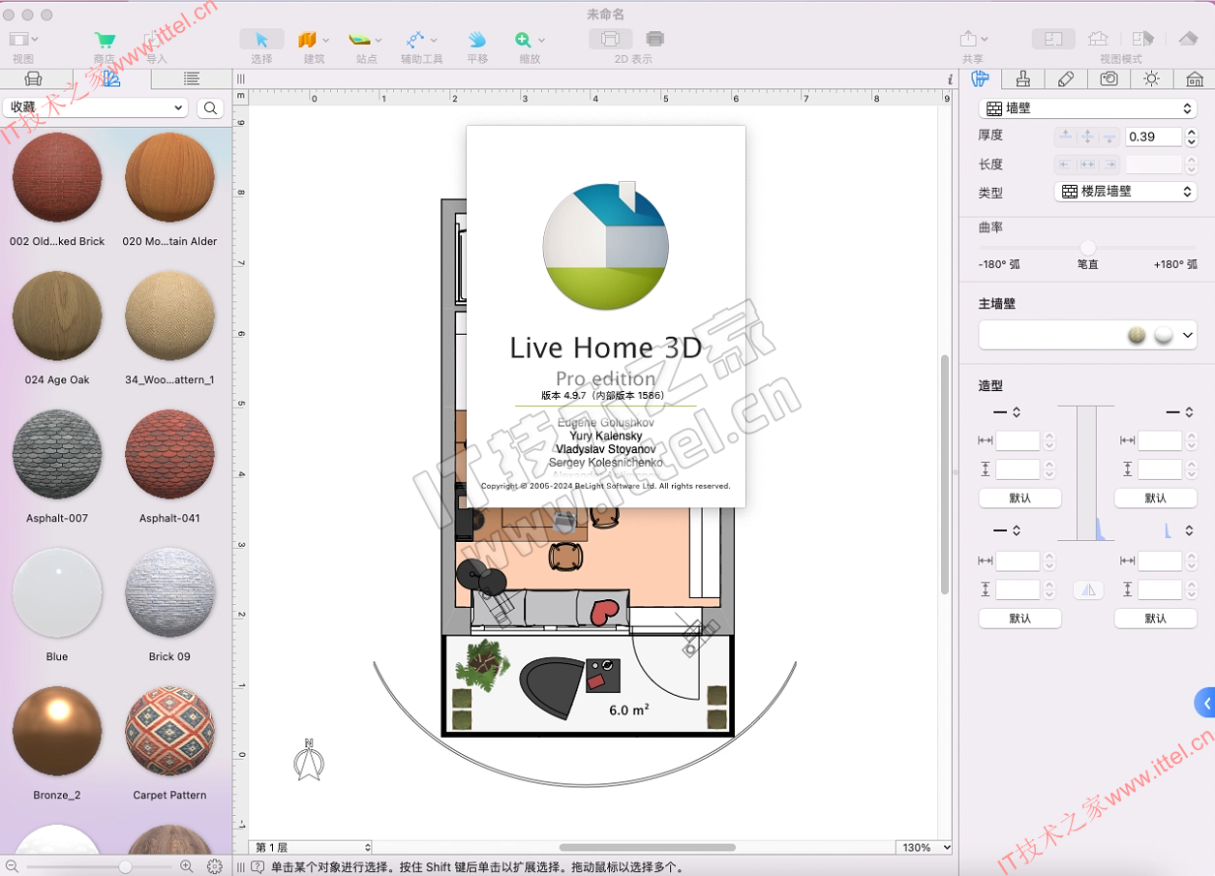This screenshot has height=876, width=1215.
Task: Click the mirror flip icon in 造型 section
Action: [x=1089, y=589]
